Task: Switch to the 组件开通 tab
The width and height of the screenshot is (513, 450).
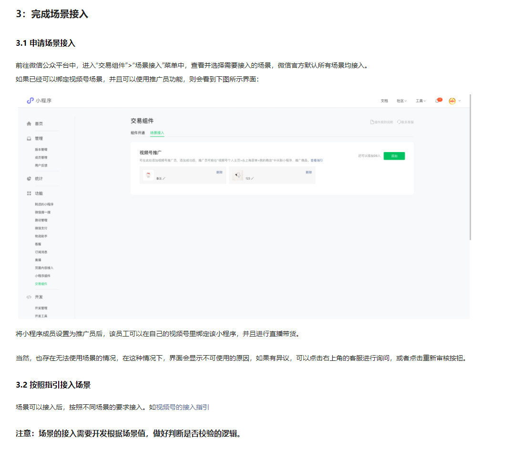Action: (x=137, y=133)
